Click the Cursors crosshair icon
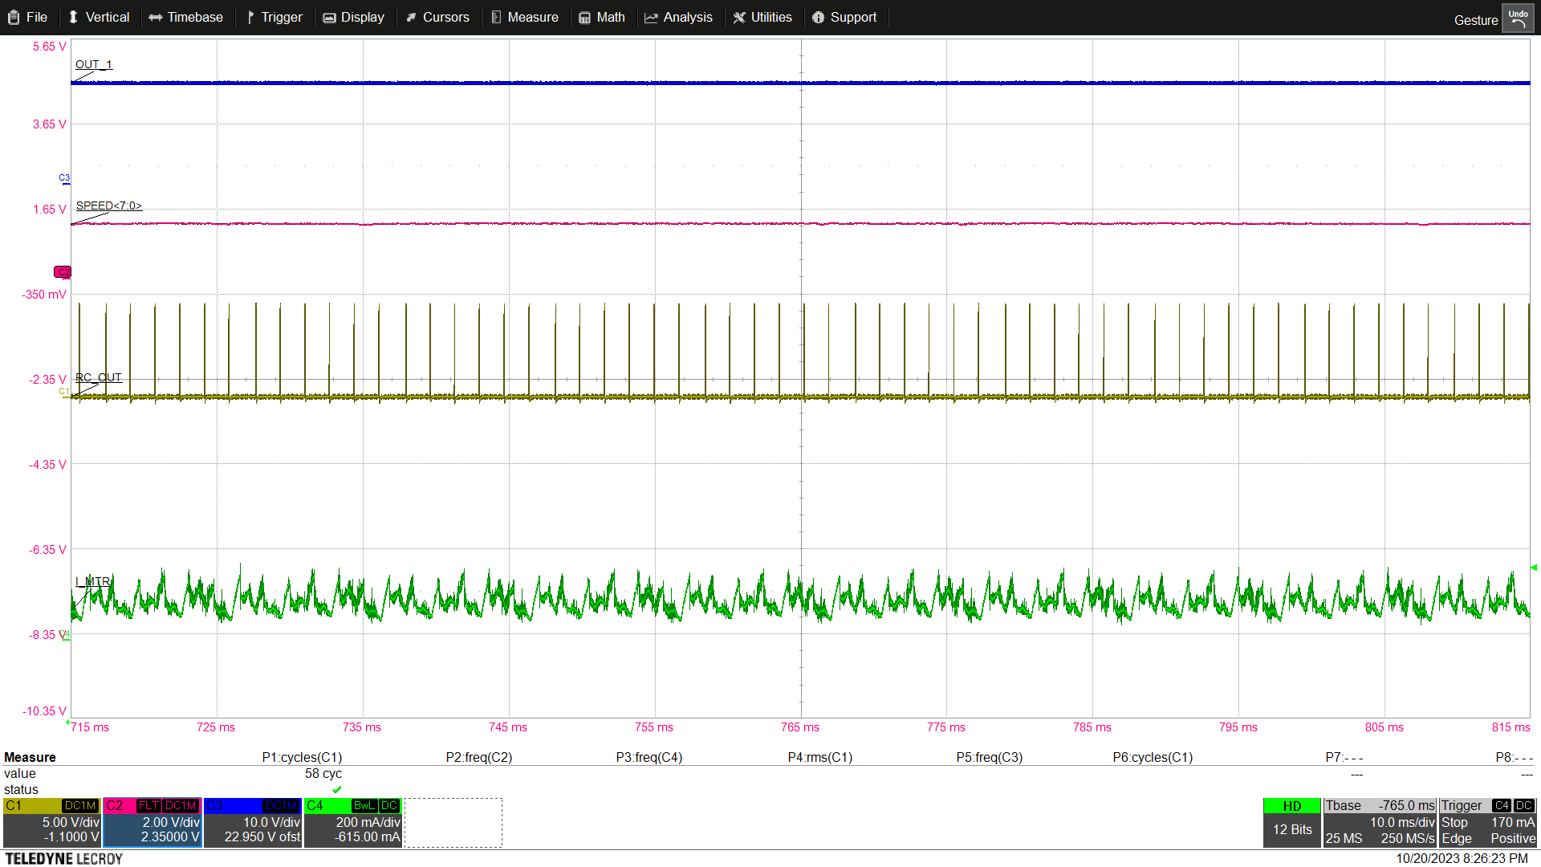Image resolution: width=1541 pixels, height=867 pixels. click(x=412, y=17)
